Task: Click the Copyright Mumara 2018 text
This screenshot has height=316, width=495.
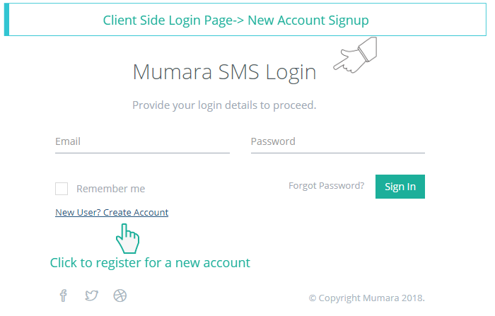Action: pos(366,298)
